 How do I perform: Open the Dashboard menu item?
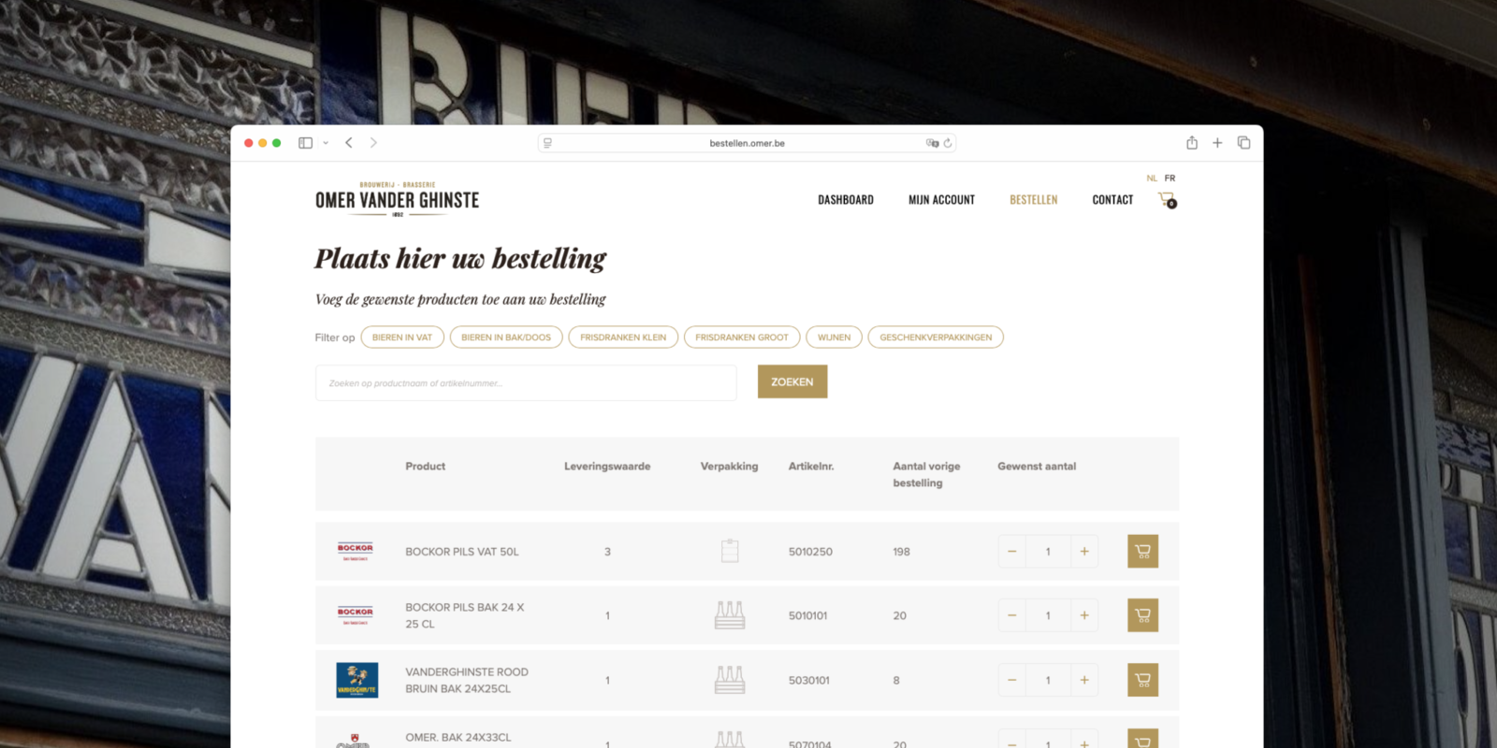coord(846,200)
